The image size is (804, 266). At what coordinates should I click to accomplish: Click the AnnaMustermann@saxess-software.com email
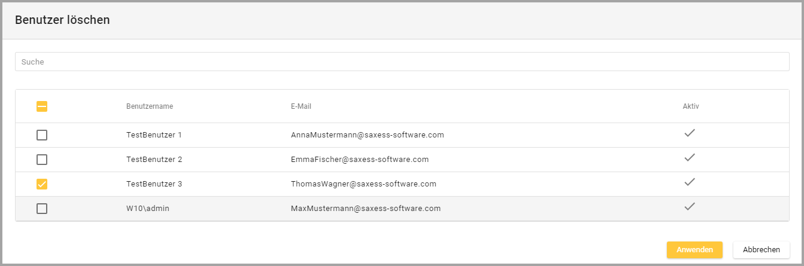point(368,135)
